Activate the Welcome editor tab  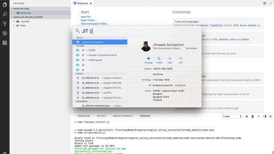click(82, 3)
